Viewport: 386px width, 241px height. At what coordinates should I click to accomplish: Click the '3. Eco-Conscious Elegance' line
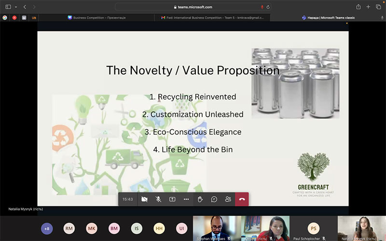tap(193, 132)
